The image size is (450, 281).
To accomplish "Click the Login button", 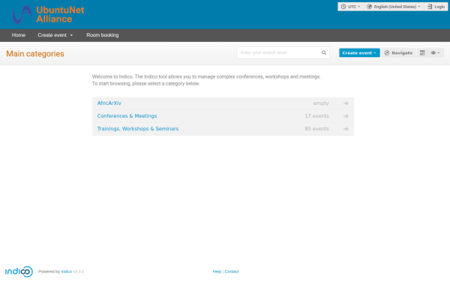I will [x=436, y=7].
